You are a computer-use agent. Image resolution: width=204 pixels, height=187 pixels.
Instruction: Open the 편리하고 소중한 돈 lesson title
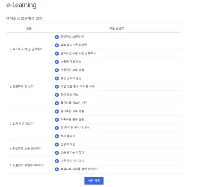[x=72, y=37]
